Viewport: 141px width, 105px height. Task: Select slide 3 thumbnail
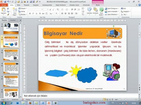[x=11, y=55]
